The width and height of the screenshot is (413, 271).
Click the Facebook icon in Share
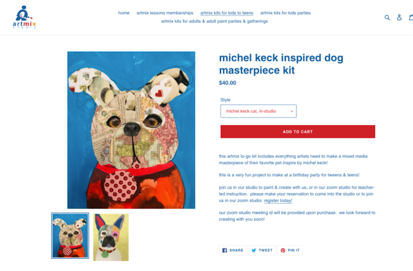(224, 250)
